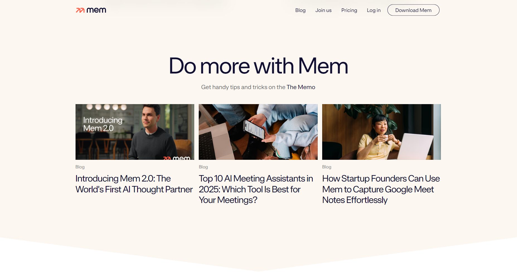Go to Join us in the navigation
This screenshot has width=517, height=277.
coord(323,10)
